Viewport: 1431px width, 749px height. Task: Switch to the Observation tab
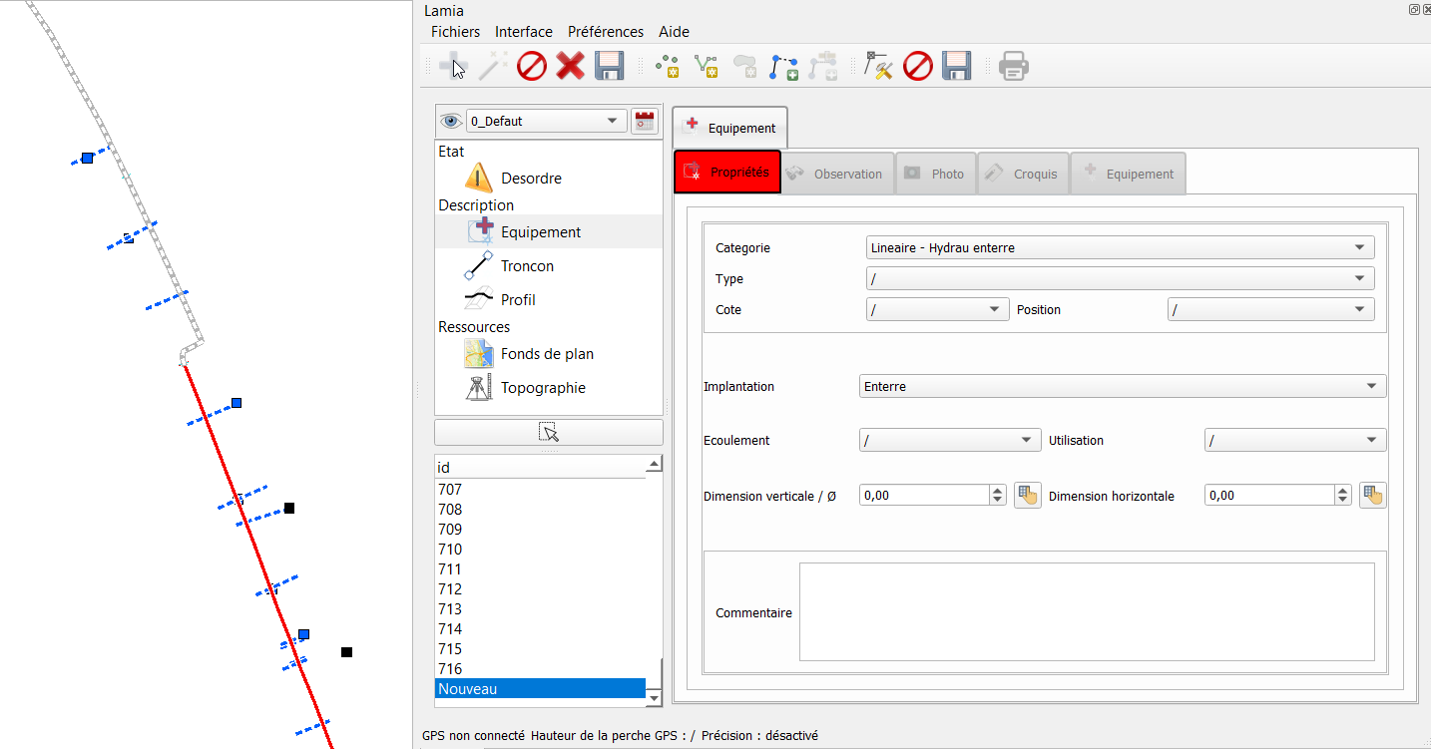[837, 174]
